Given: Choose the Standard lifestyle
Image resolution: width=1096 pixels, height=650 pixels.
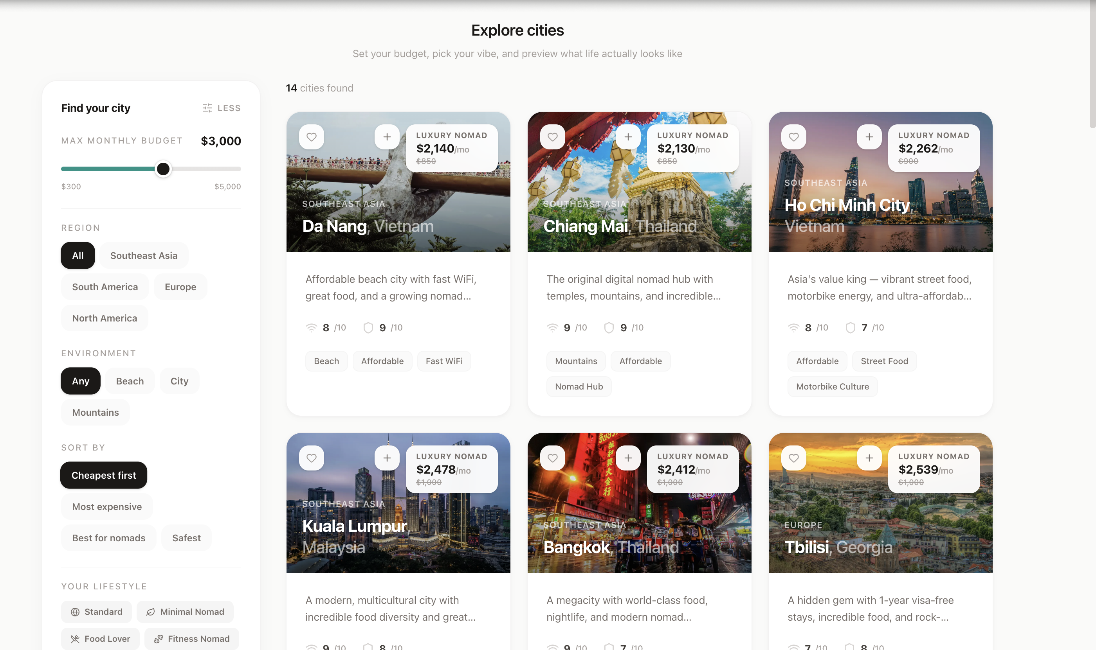Looking at the screenshot, I should [x=96, y=612].
